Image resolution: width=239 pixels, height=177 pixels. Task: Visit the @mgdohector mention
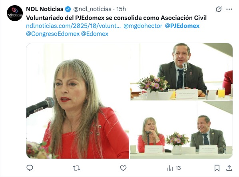pos(143,26)
